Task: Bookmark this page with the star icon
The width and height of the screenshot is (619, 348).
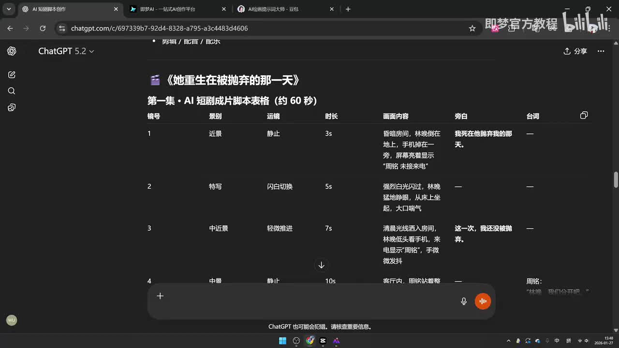Action: [x=472, y=29]
